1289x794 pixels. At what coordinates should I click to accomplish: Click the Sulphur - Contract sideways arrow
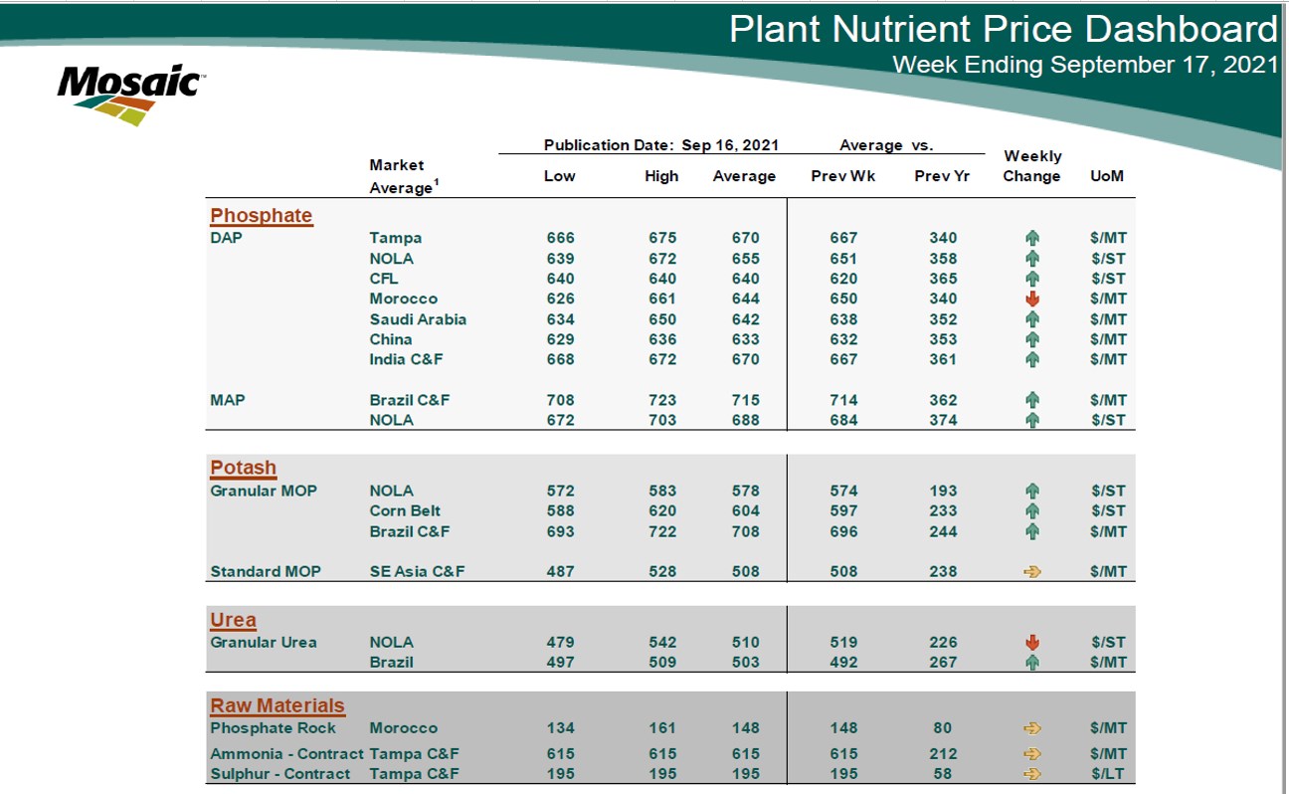[1032, 774]
